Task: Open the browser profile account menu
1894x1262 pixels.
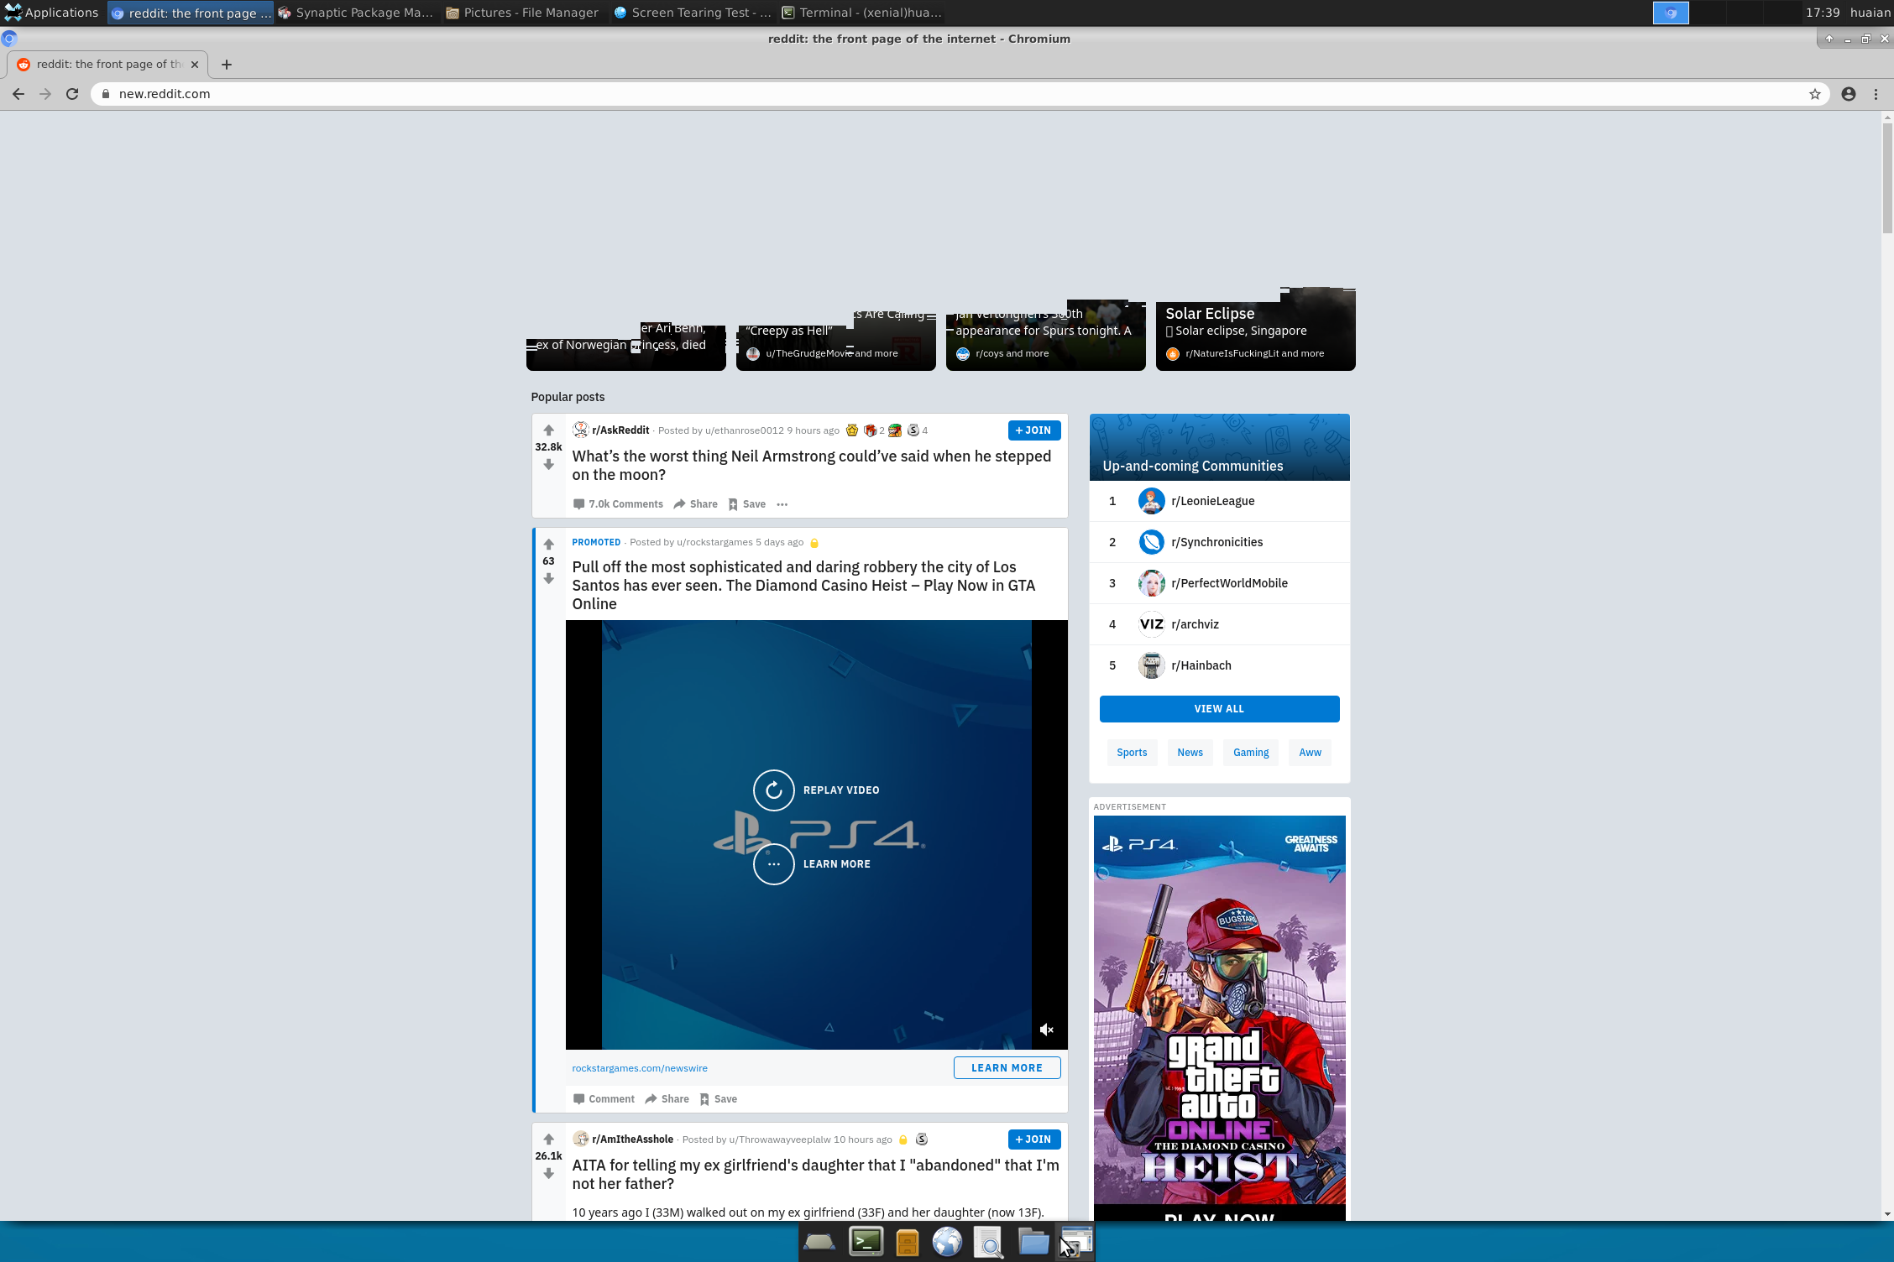Action: coord(1847,94)
